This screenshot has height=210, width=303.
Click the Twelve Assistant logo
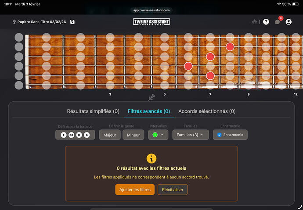tap(151, 21)
